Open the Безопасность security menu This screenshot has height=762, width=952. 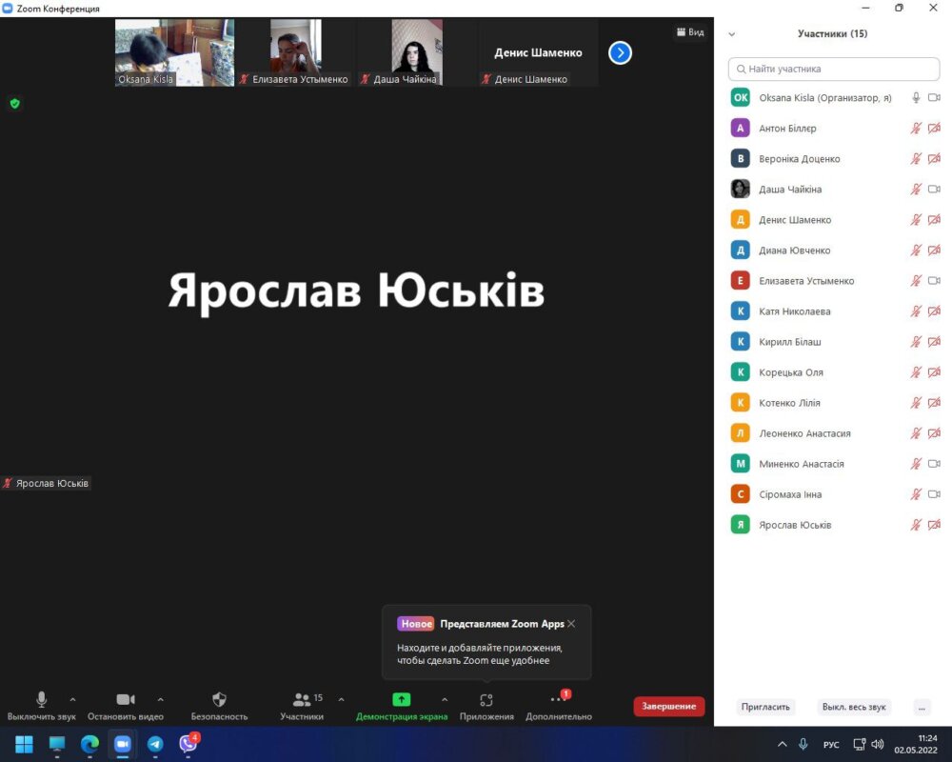pos(219,706)
